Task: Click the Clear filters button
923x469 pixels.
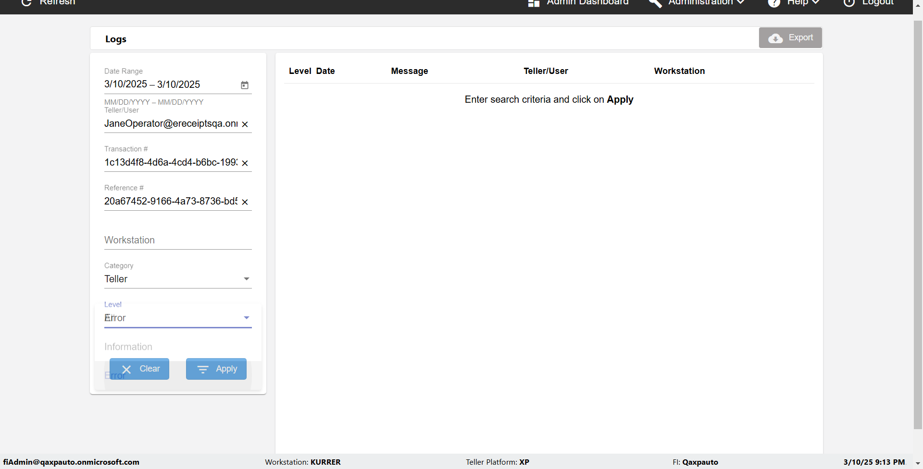Action: pos(139,369)
